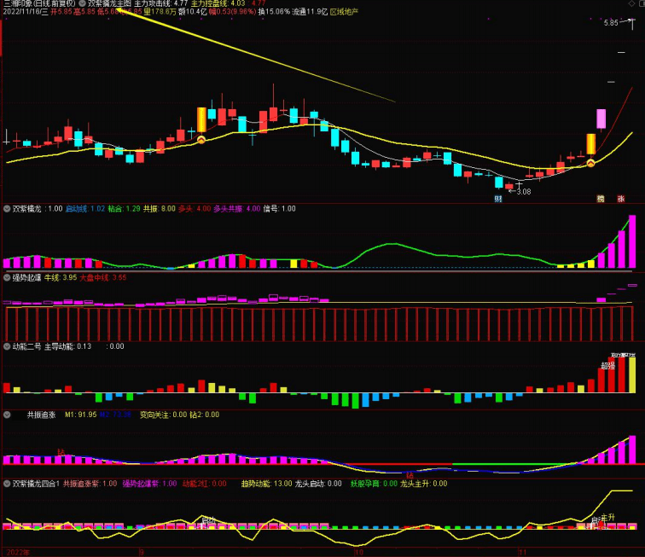
Task: Select the 双紫擒龙四合1 indicator name
Action: click(36, 484)
